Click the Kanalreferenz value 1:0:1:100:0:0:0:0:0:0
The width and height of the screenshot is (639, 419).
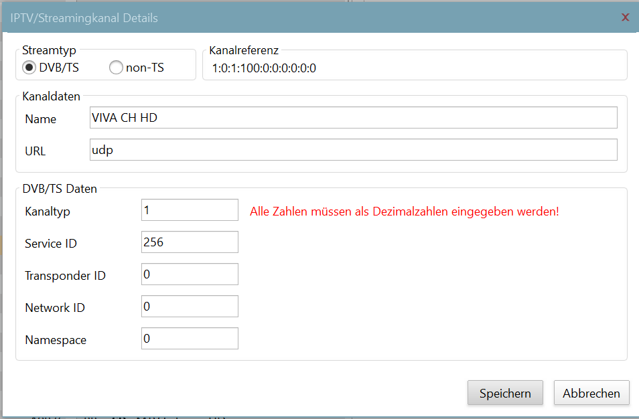[264, 68]
